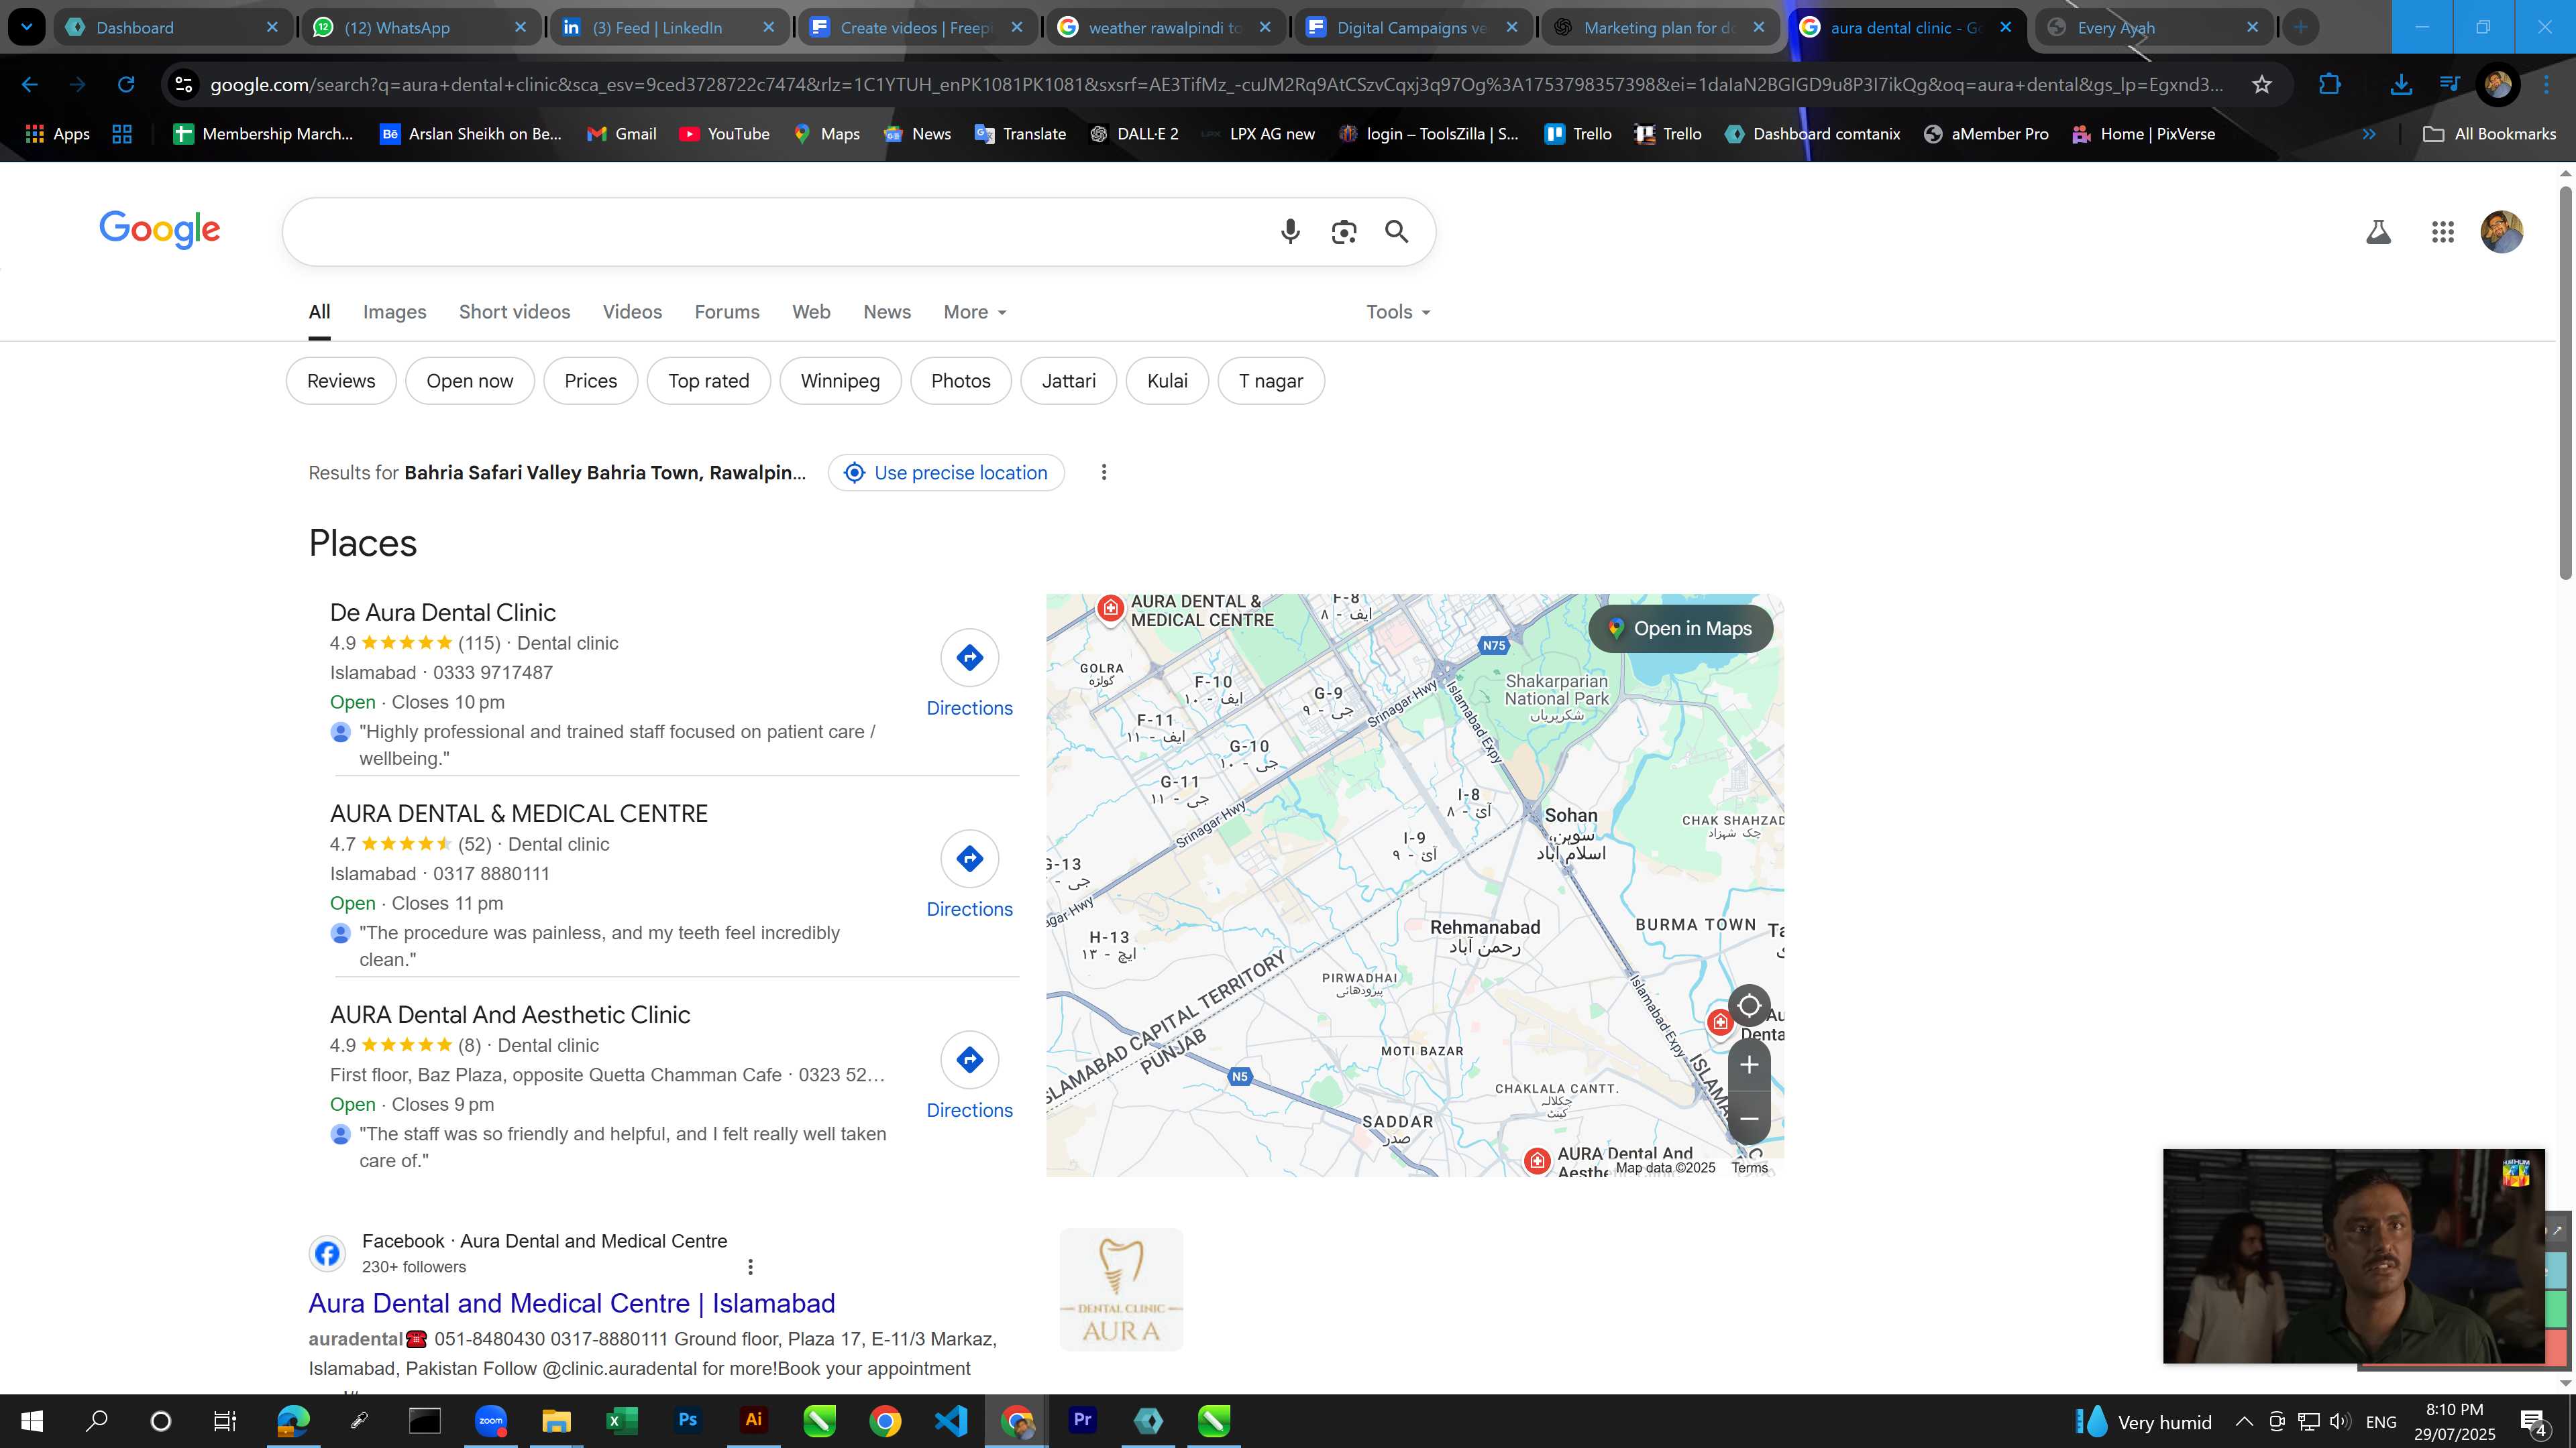The width and height of the screenshot is (2576, 1448).
Task: Switch to LinkedIn Feed browser tab
Action: [x=668, y=28]
